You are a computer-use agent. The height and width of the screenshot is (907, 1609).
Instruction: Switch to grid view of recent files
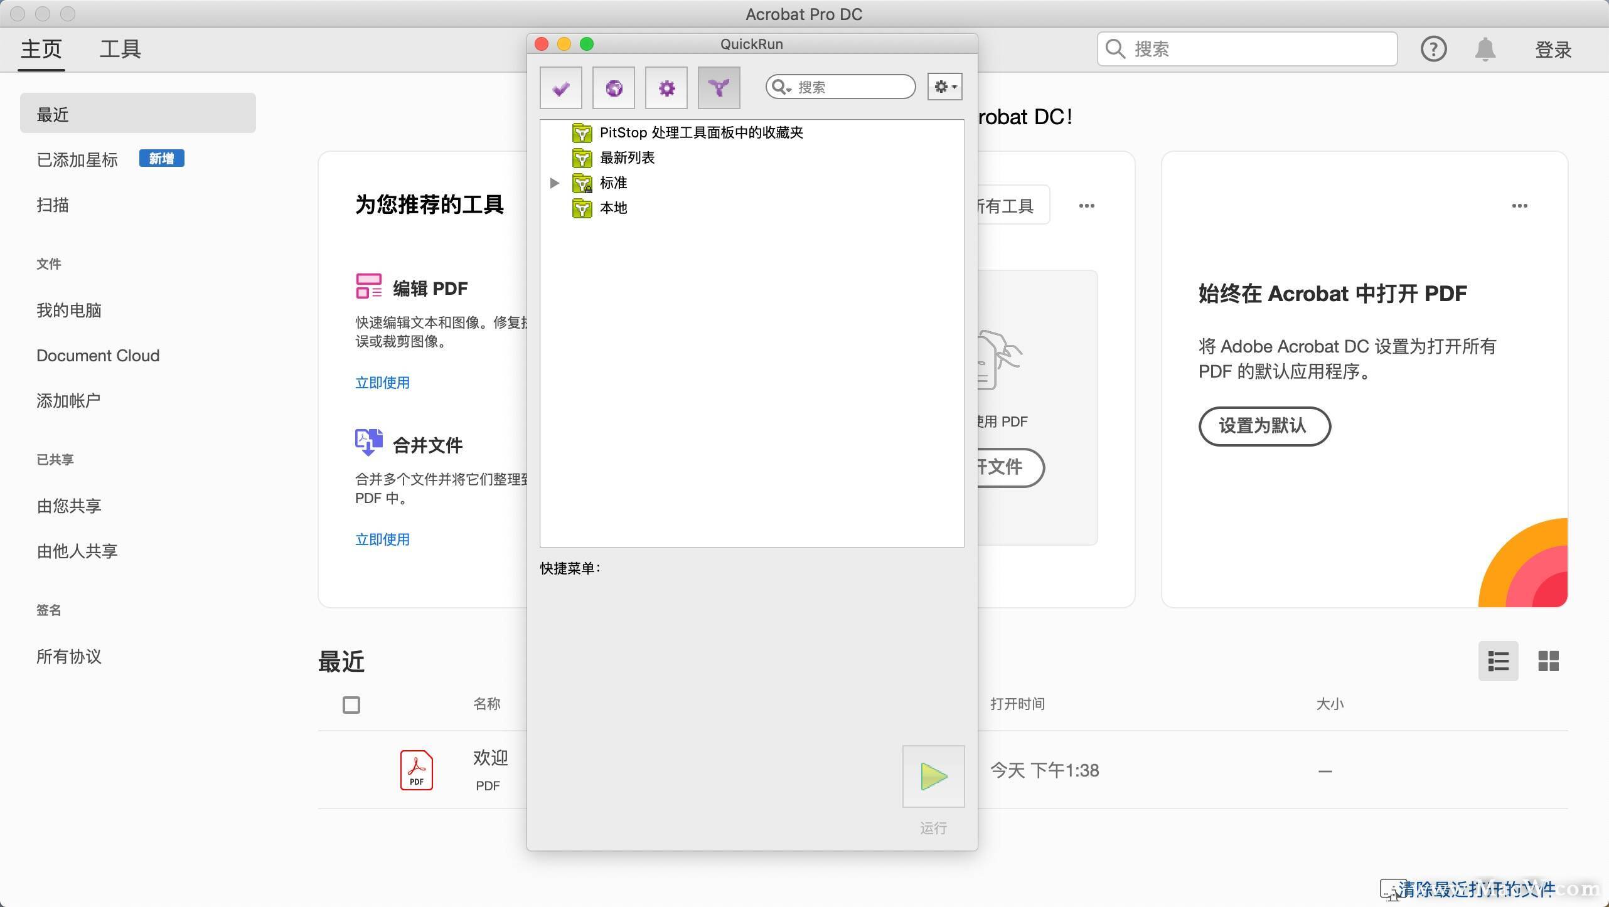tap(1549, 661)
